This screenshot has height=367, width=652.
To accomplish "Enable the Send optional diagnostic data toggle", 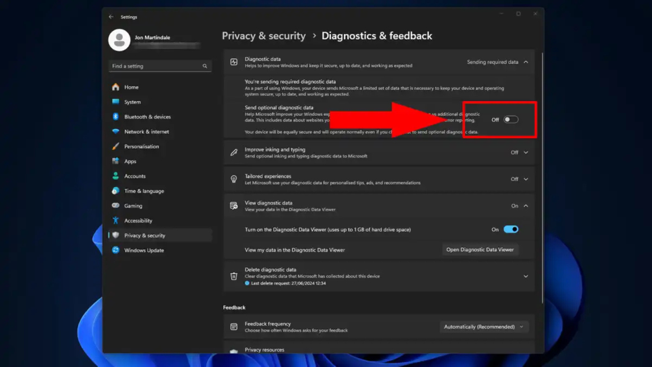I will click(x=511, y=120).
